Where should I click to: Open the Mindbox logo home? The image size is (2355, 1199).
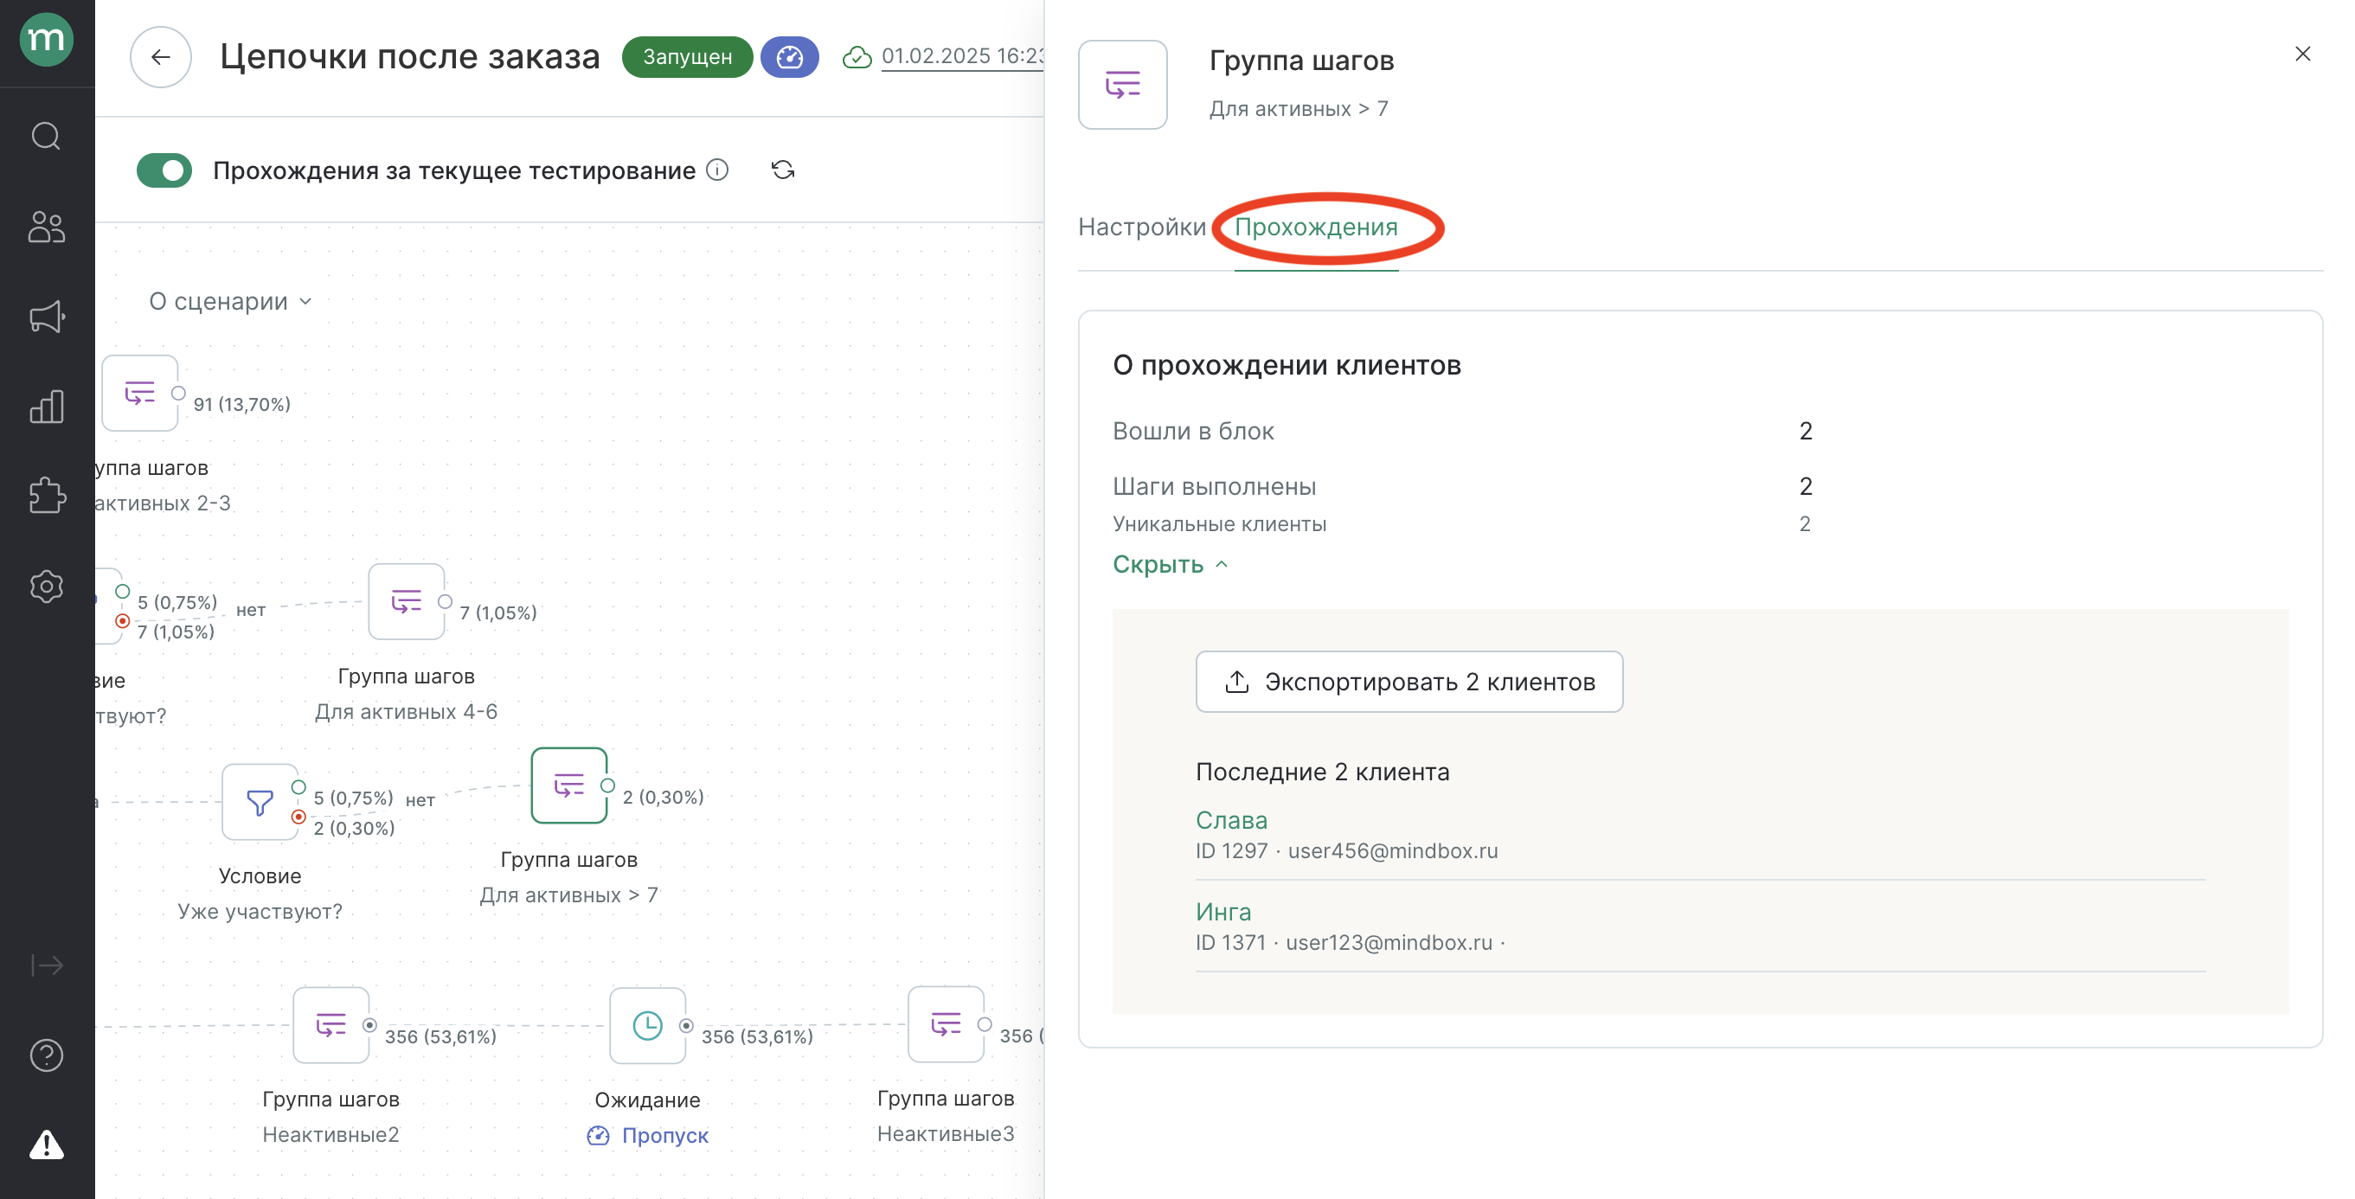(47, 40)
